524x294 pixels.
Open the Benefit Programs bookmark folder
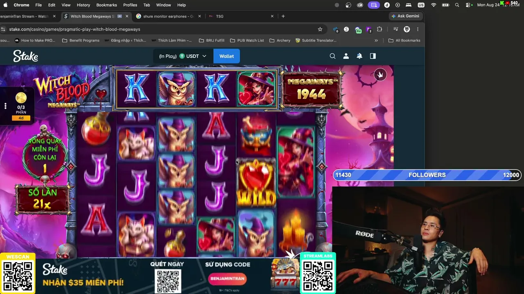(81, 40)
